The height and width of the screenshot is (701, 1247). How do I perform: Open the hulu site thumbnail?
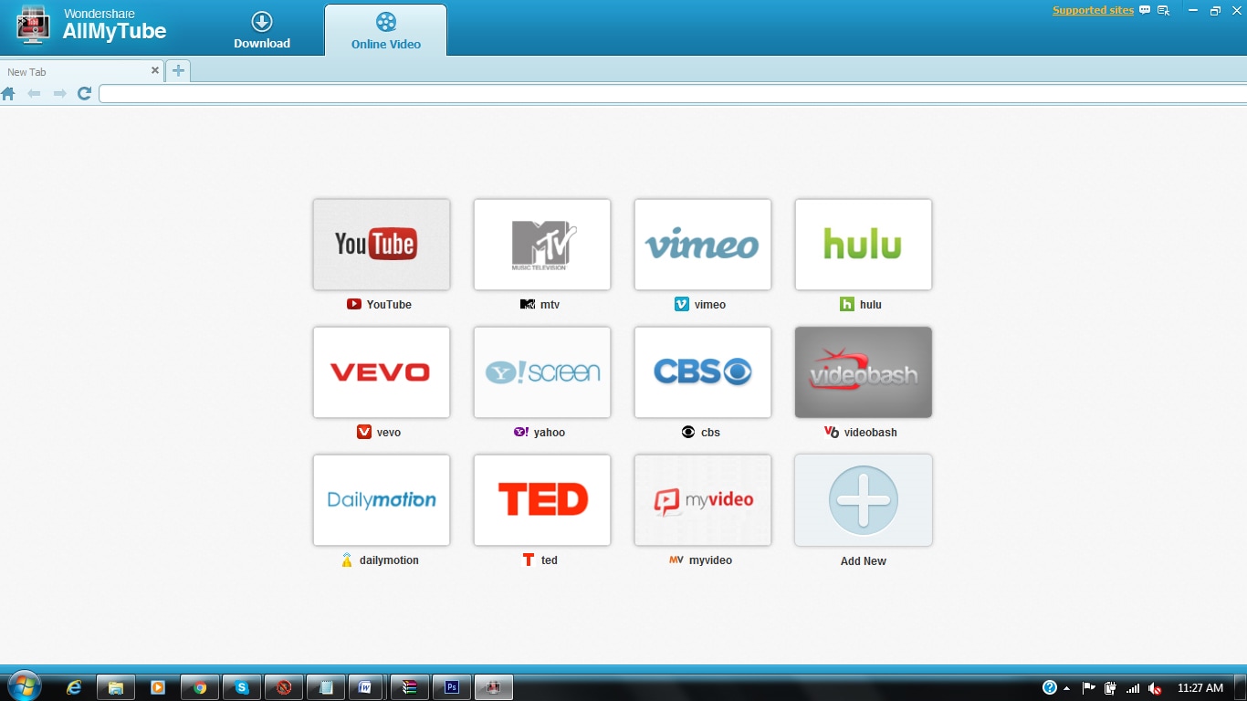[864, 245]
